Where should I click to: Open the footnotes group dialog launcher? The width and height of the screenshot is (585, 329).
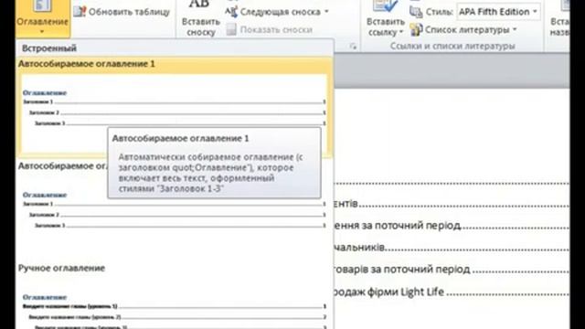point(353,47)
